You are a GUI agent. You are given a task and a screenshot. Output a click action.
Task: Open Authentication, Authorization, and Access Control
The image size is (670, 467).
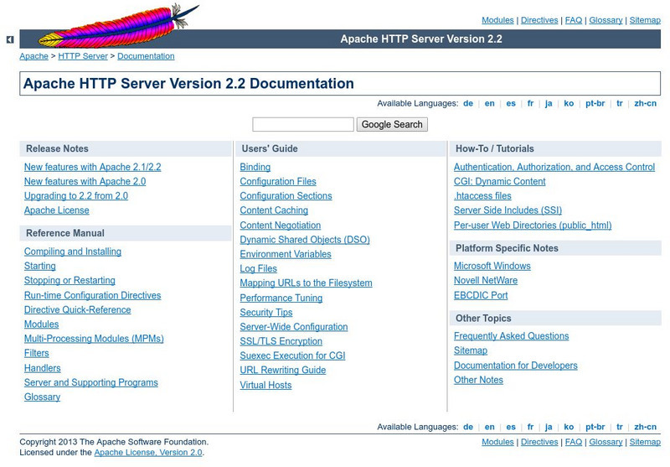tap(554, 167)
